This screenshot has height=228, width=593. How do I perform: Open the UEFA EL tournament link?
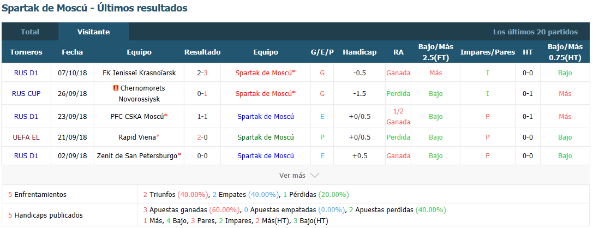click(x=26, y=137)
